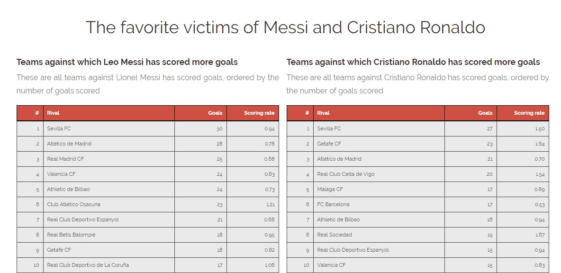Select Atlético de Madrid in Messi's table
This screenshot has height=273, width=561.
(147, 144)
